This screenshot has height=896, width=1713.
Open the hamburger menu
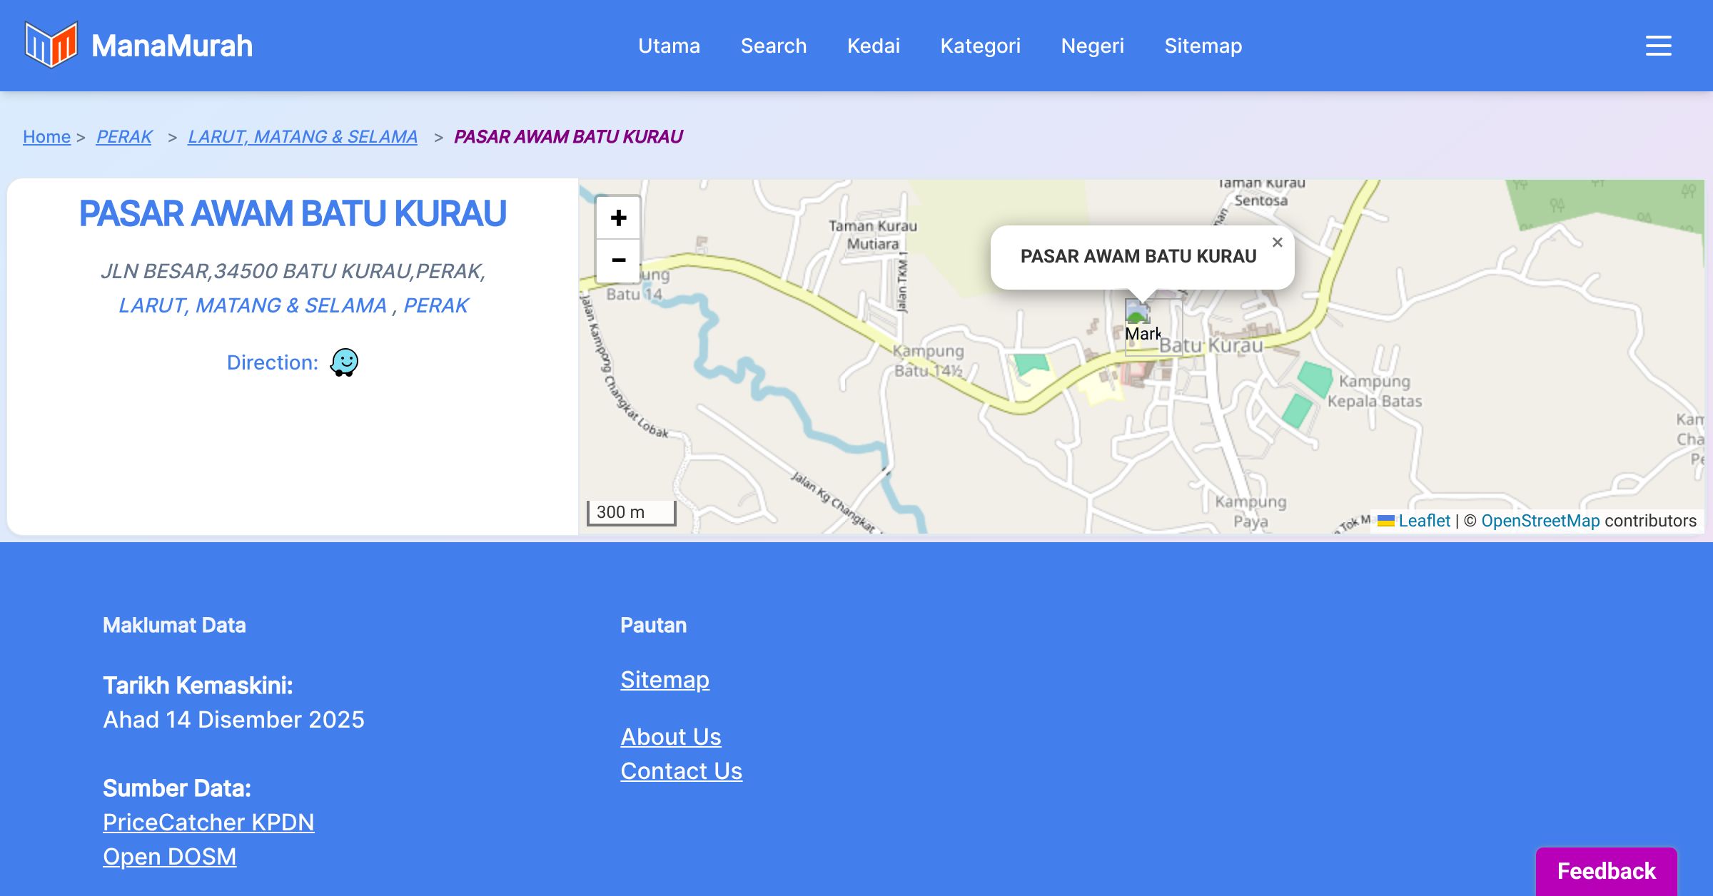coord(1658,46)
